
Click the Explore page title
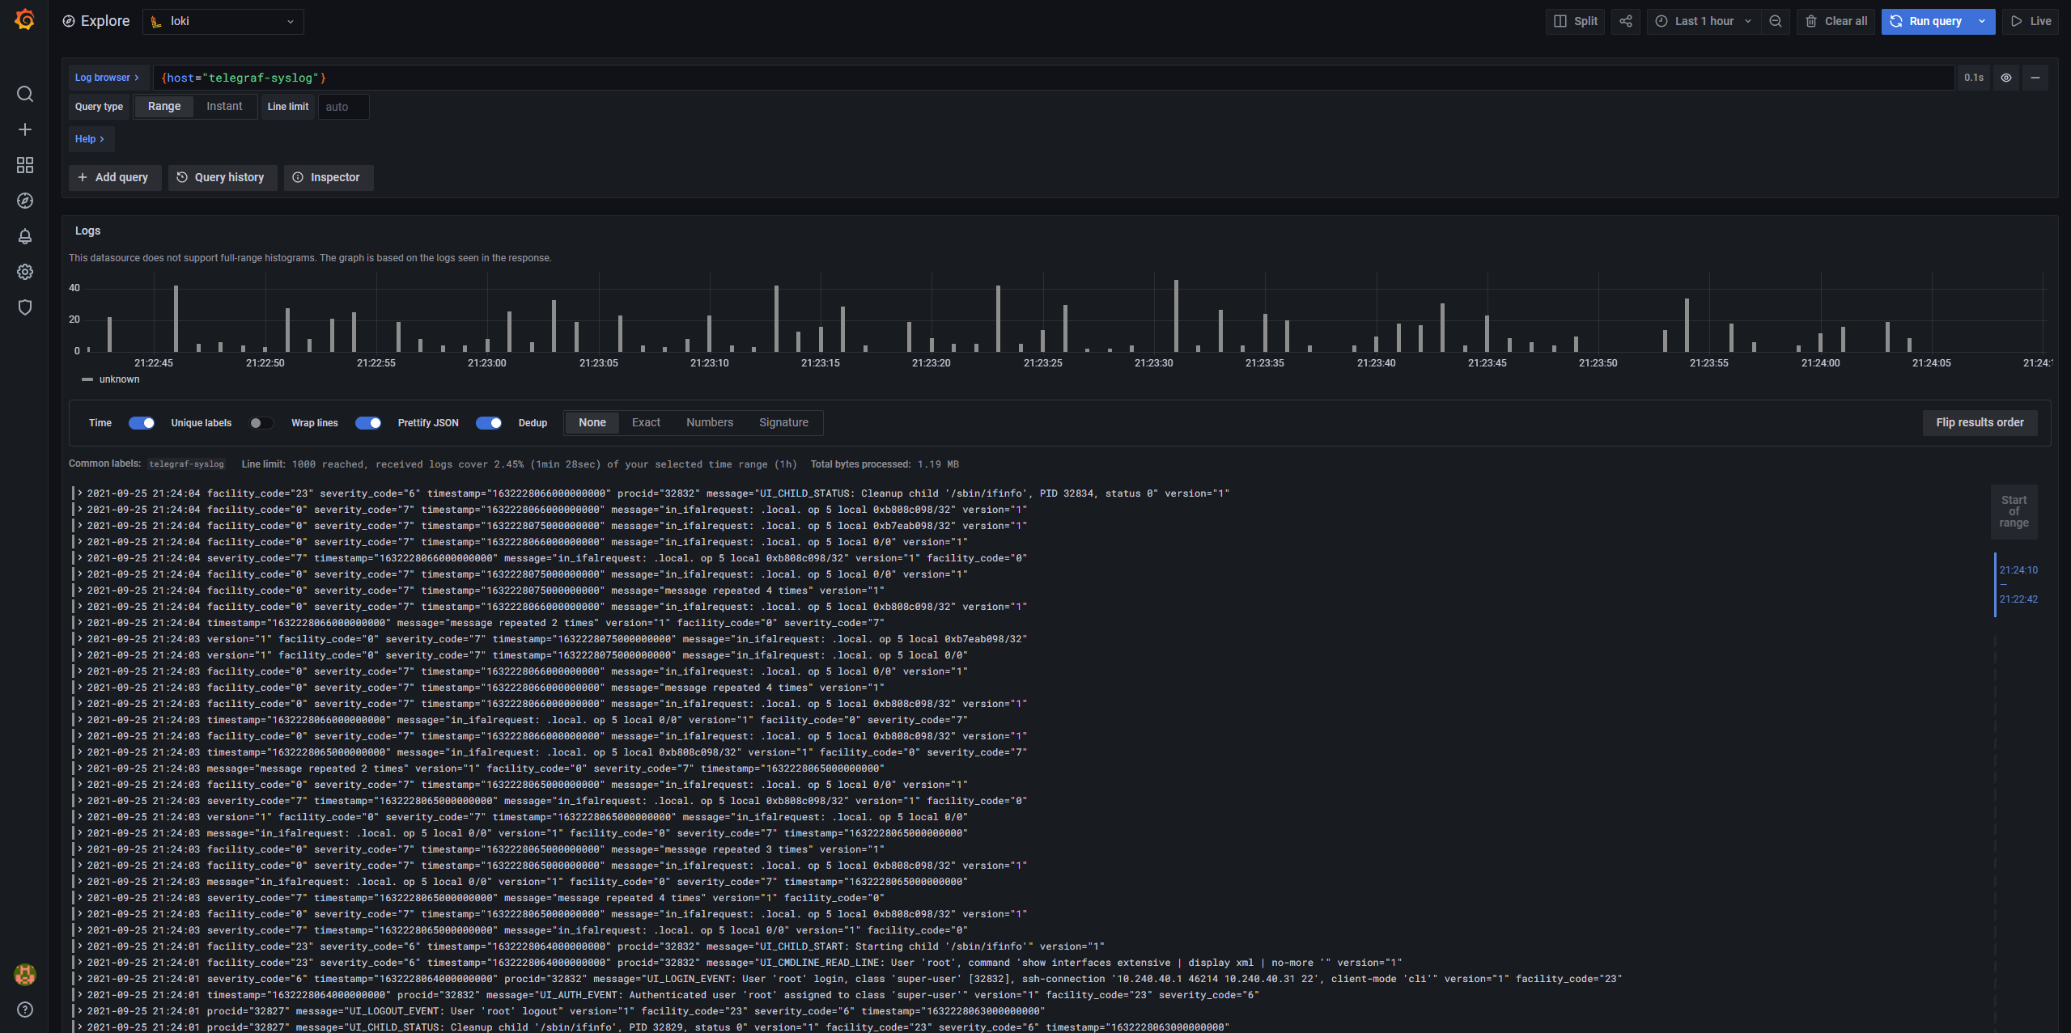click(105, 21)
